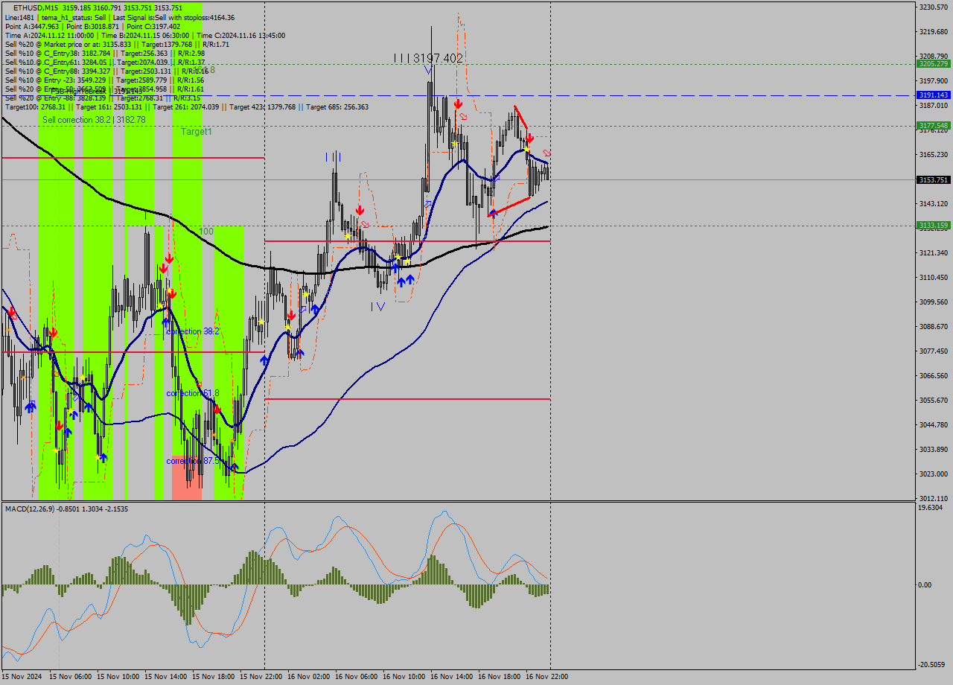Click the 'I I I 3197.402' wave label
953x685 pixels.
point(429,58)
